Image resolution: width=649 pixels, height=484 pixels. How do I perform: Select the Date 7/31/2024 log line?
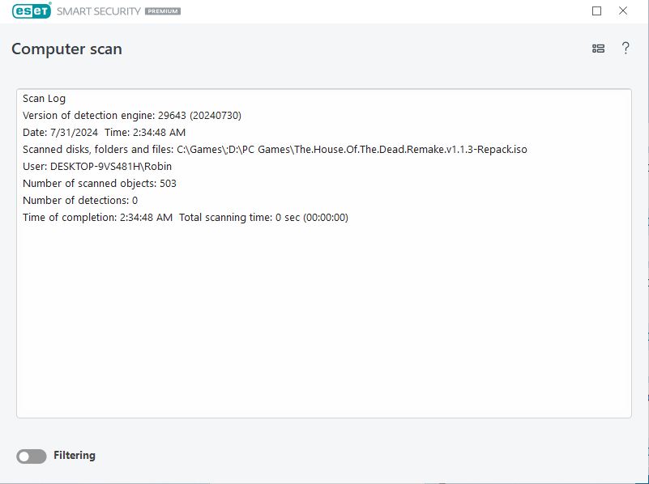pyautogui.click(x=104, y=132)
